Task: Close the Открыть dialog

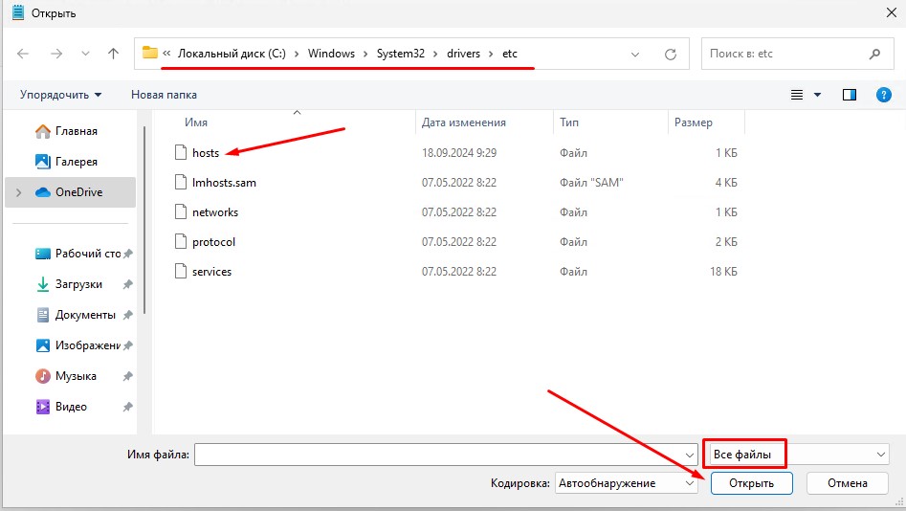Action: tap(891, 12)
